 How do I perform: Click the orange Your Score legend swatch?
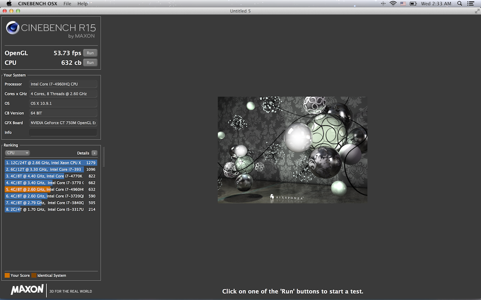[x=7, y=275]
